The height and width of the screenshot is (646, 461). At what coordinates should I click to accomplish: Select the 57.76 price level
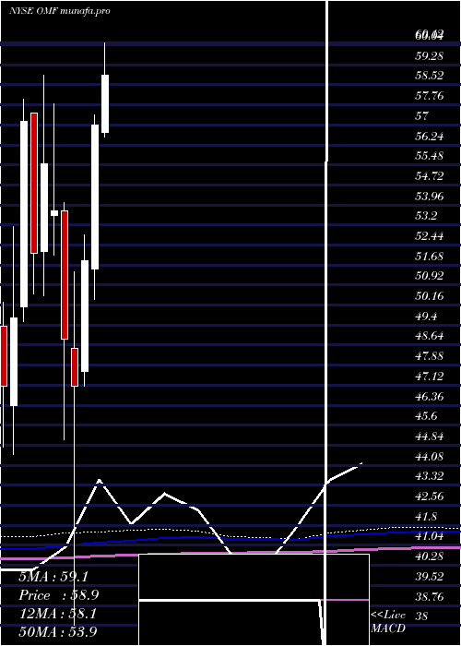[429, 96]
